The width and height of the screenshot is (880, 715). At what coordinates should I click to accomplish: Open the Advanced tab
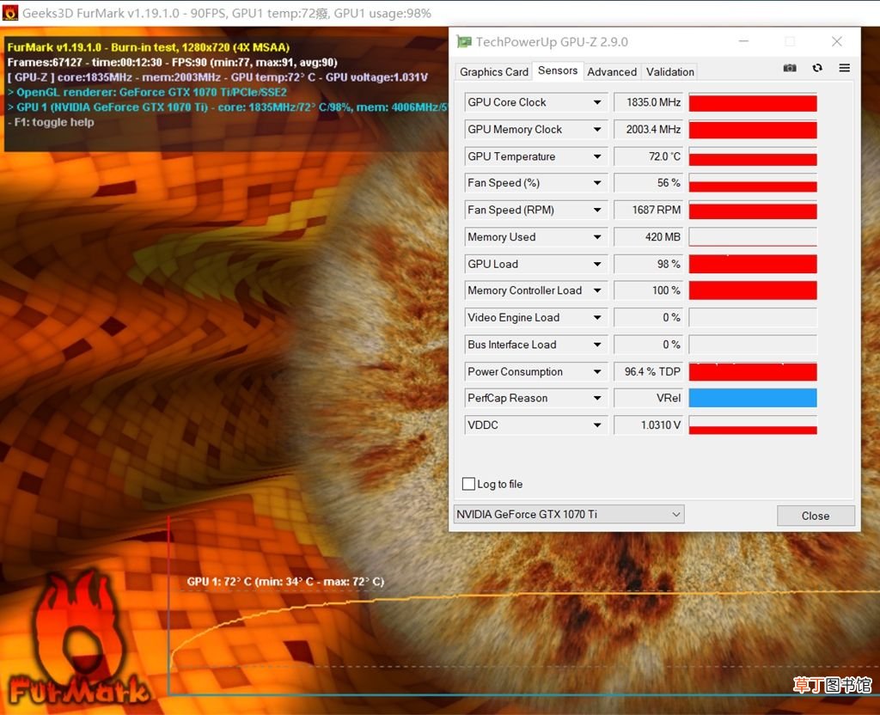click(x=612, y=72)
